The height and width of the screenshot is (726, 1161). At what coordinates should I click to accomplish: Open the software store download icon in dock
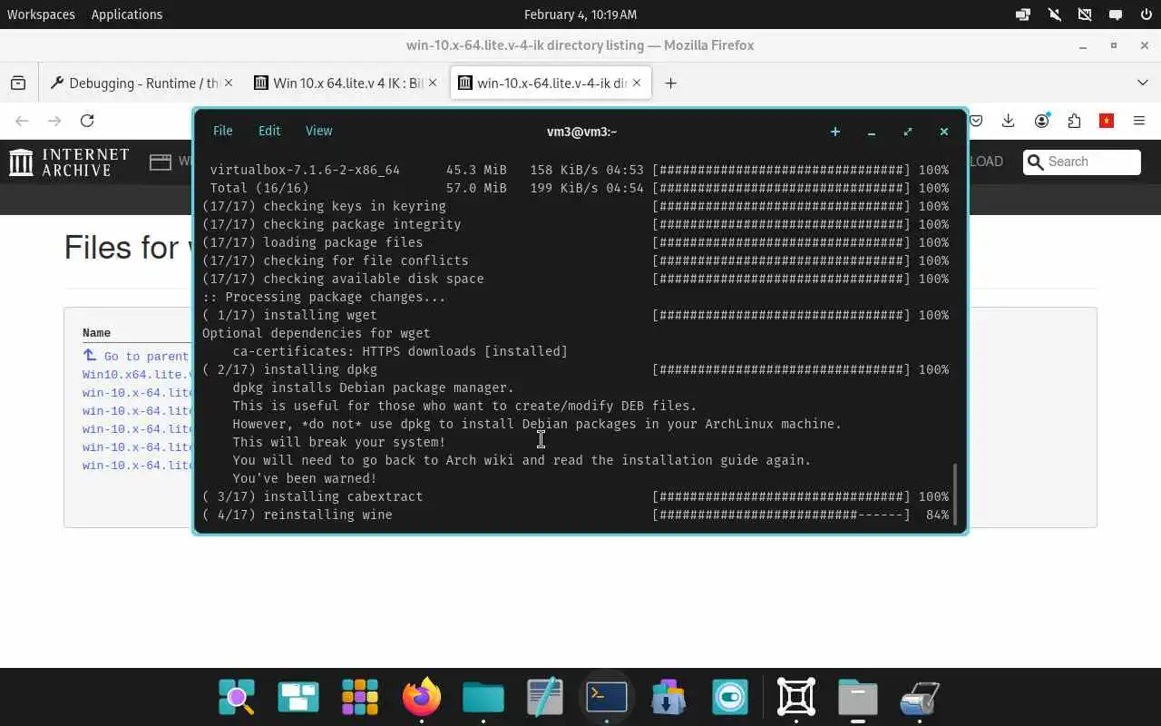pyautogui.click(x=668, y=698)
